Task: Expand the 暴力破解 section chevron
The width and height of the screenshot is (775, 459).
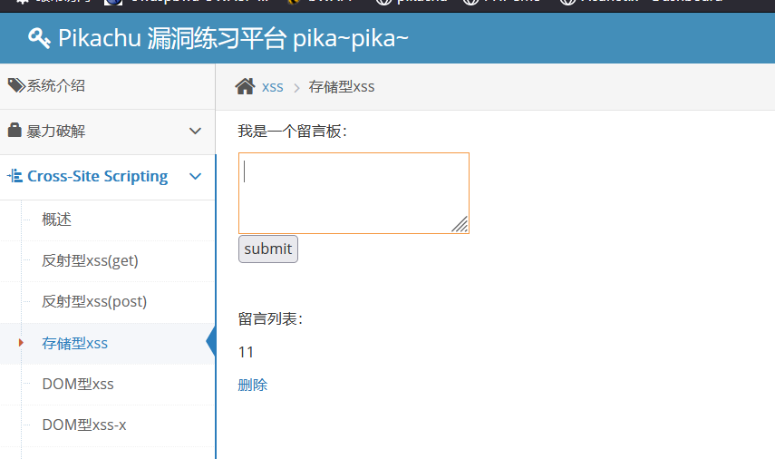Action: click(195, 132)
